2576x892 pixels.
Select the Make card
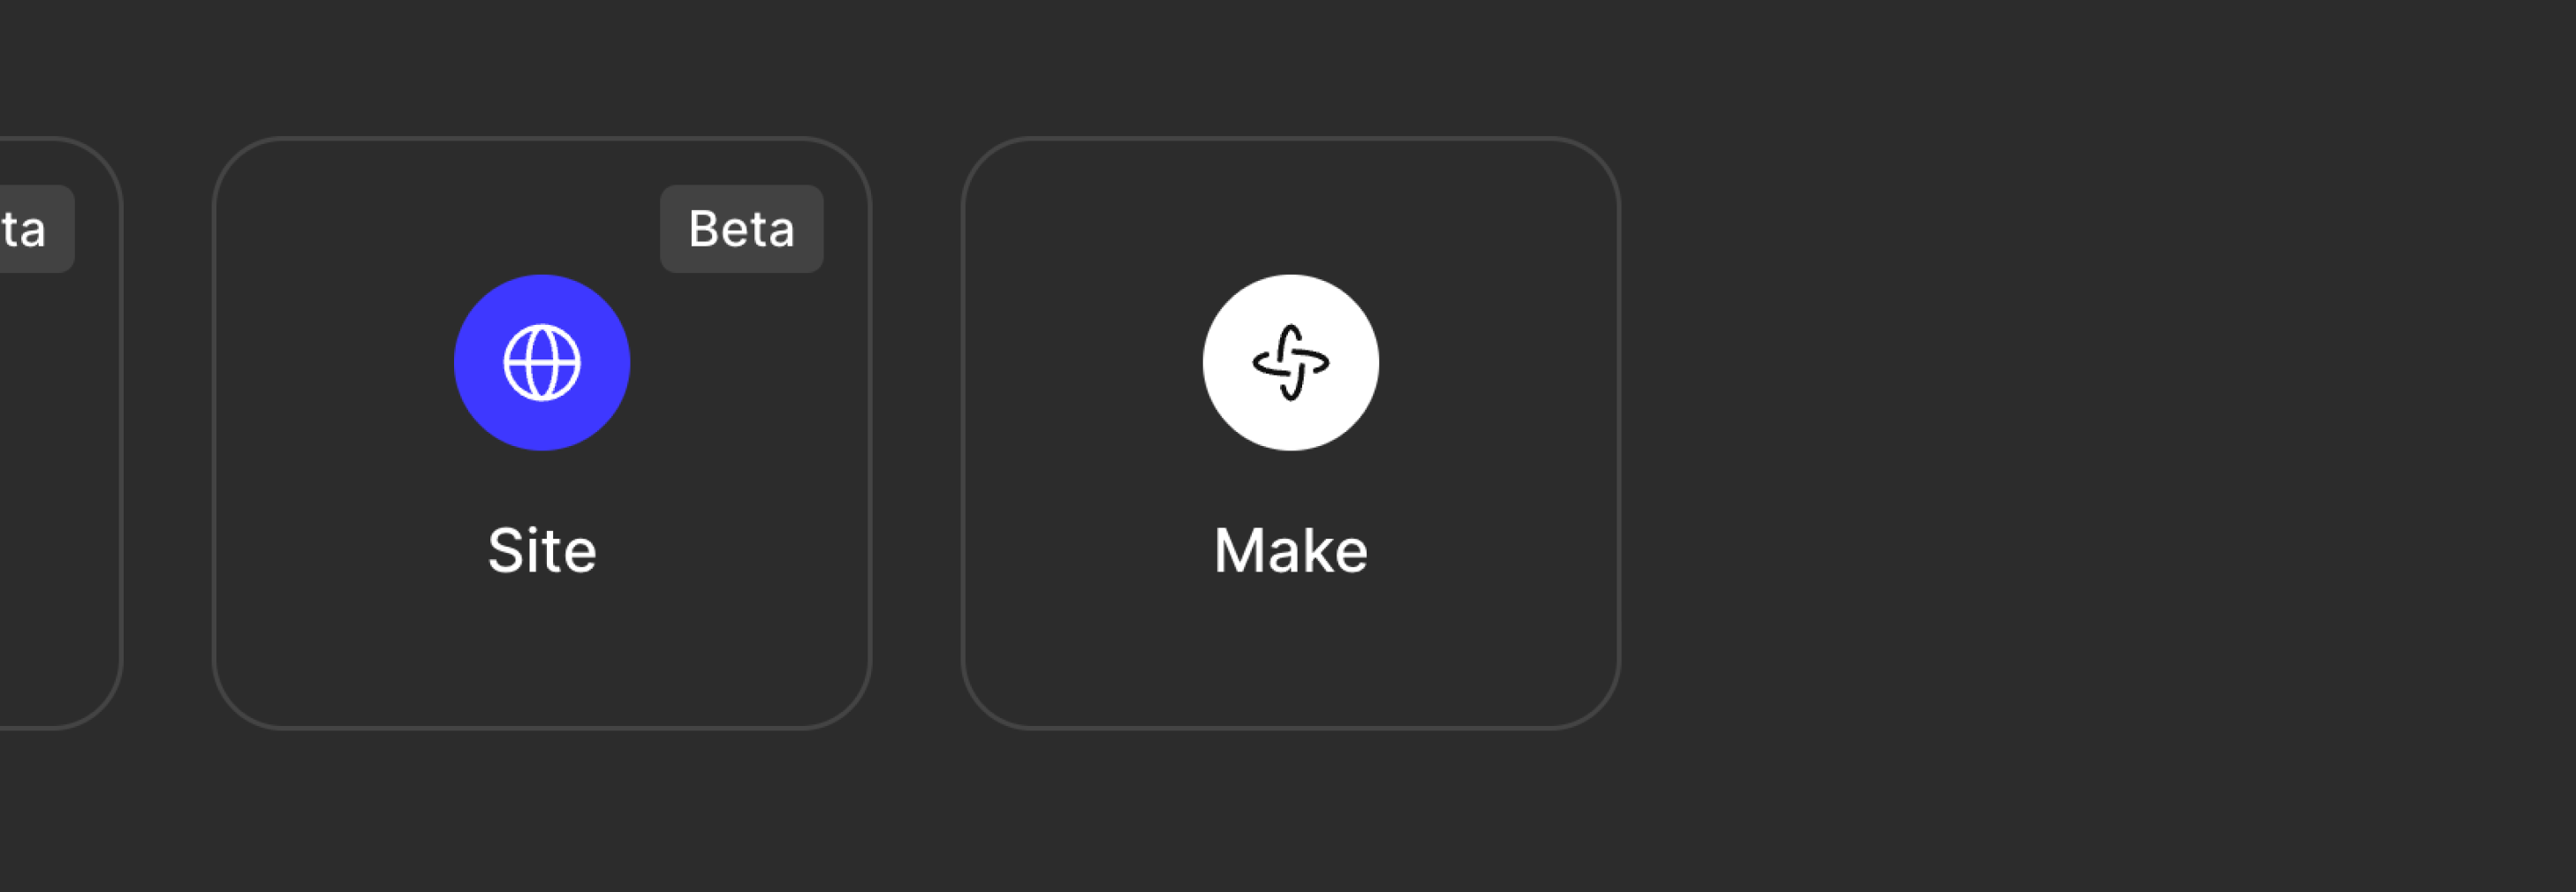click(1290, 433)
